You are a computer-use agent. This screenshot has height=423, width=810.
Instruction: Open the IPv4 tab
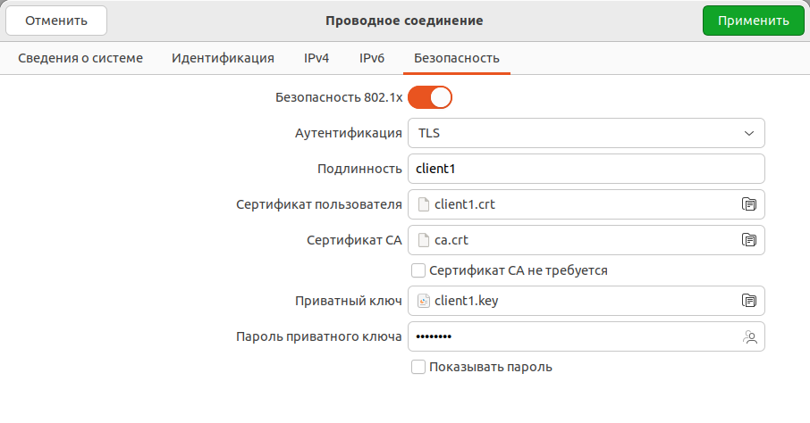(x=316, y=58)
